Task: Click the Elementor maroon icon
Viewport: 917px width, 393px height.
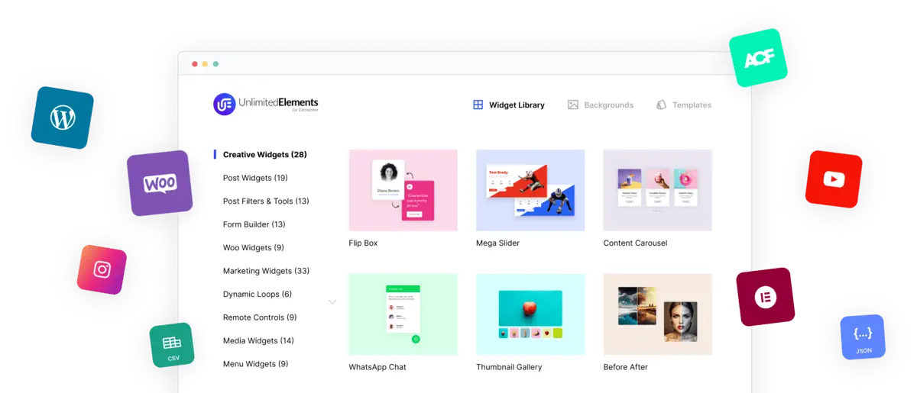Action: [x=765, y=296]
